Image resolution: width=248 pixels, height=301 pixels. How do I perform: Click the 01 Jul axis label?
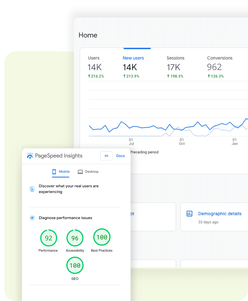tap(131, 142)
